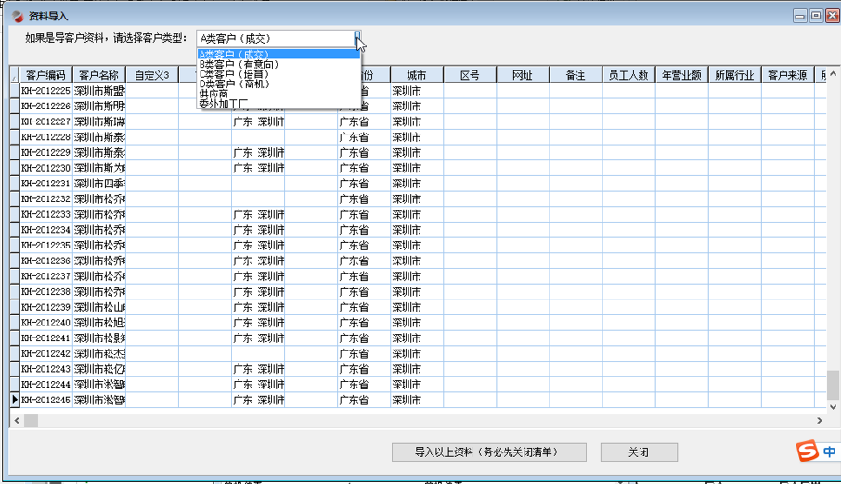
Task: Click cell KH-2012237
Action: point(46,276)
